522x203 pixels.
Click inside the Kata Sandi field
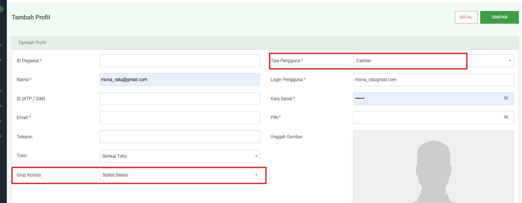[x=427, y=98]
